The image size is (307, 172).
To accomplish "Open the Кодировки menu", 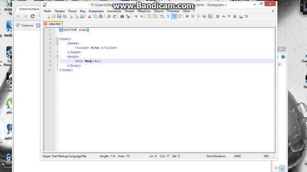I will coord(96,11).
